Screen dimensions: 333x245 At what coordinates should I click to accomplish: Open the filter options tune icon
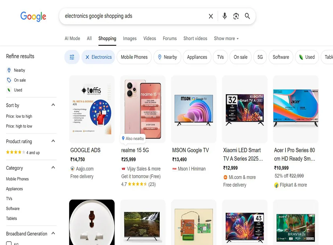tap(72, 57)
